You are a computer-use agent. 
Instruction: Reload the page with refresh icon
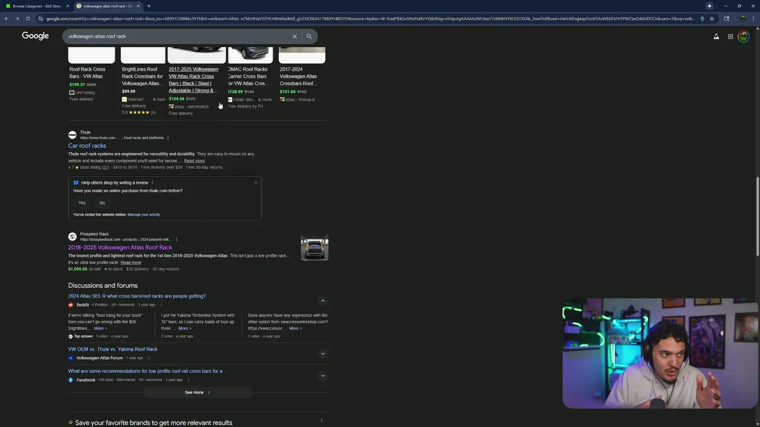click(x=28, y=18)
